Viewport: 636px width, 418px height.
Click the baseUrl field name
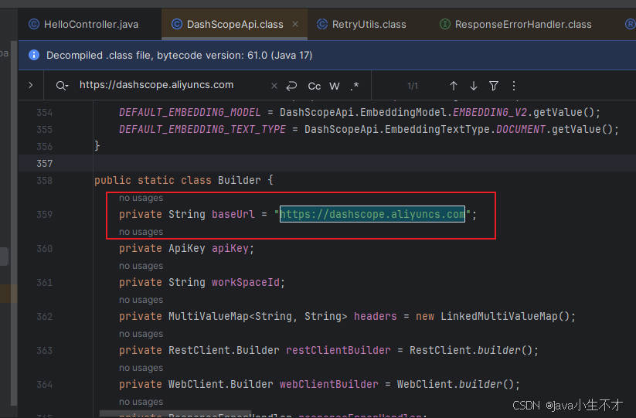click(233, 214)
